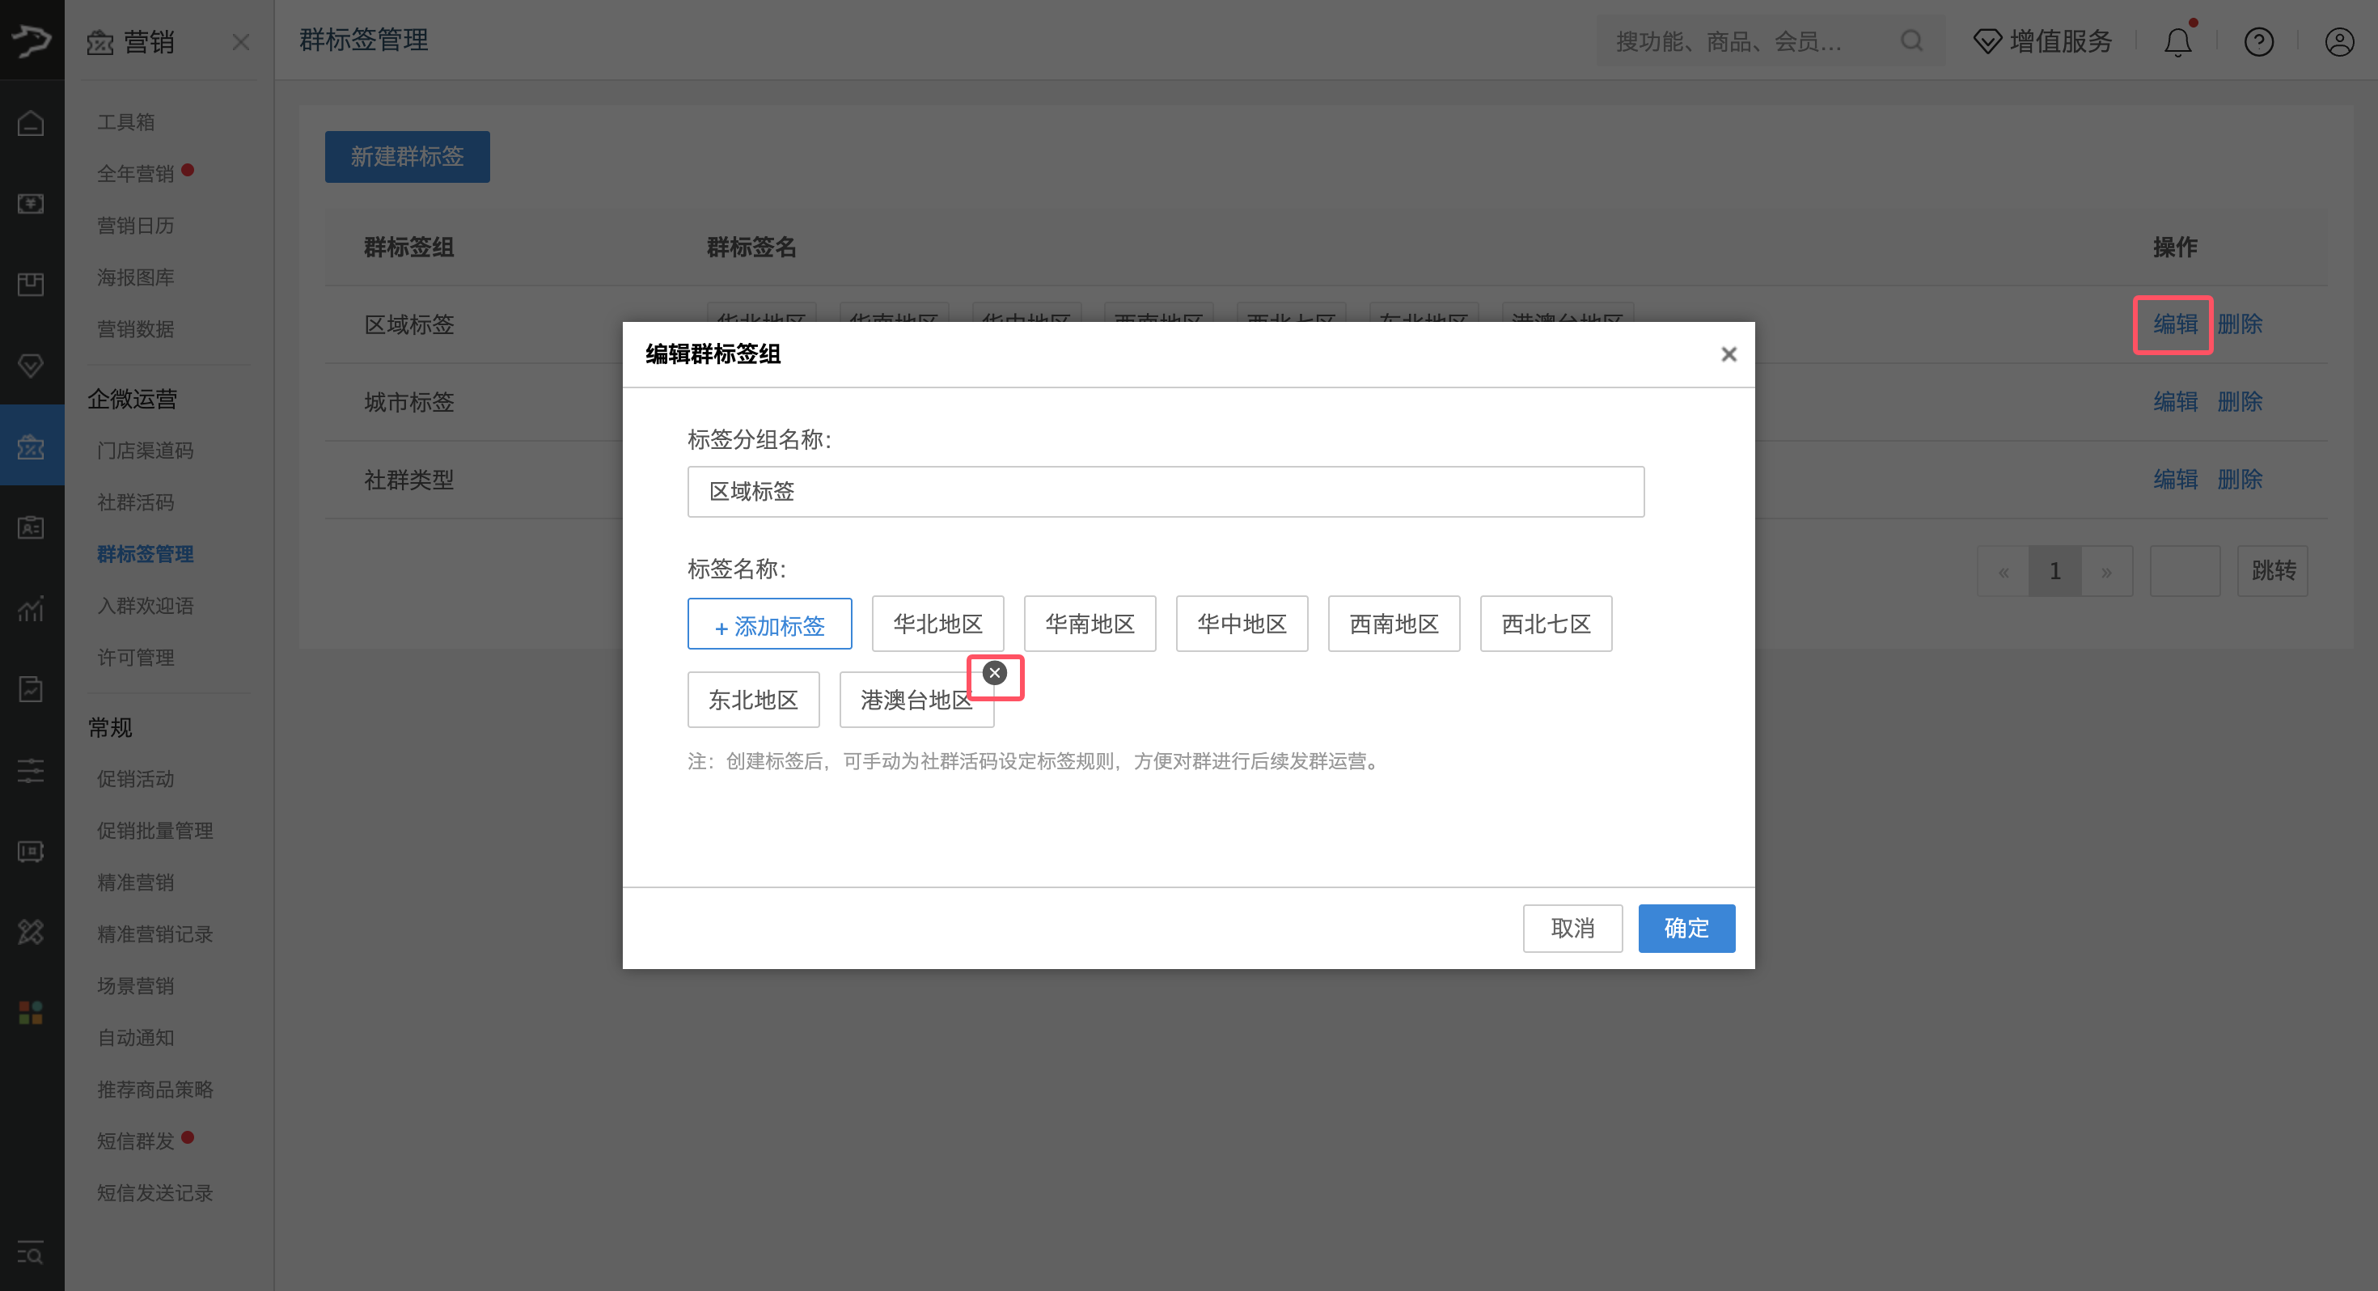The width and height of the screenshot is (2378, 1291).
Task: Open 群标签管理 menu item
Action: [x=146, y=554]
